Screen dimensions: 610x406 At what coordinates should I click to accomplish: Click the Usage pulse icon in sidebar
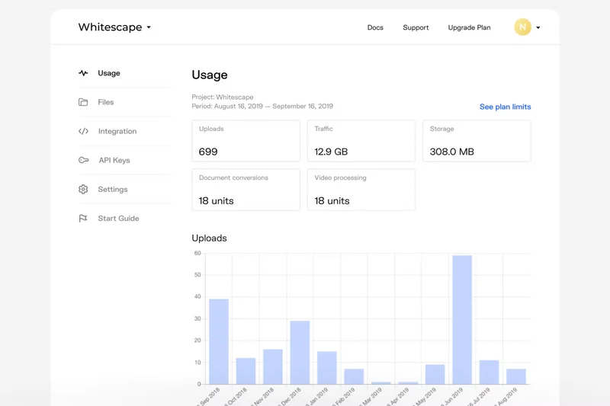tap(83, 73)
